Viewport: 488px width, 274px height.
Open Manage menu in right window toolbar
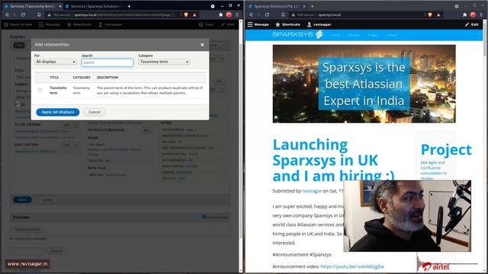pyautogui.click(x=258, y=24)
